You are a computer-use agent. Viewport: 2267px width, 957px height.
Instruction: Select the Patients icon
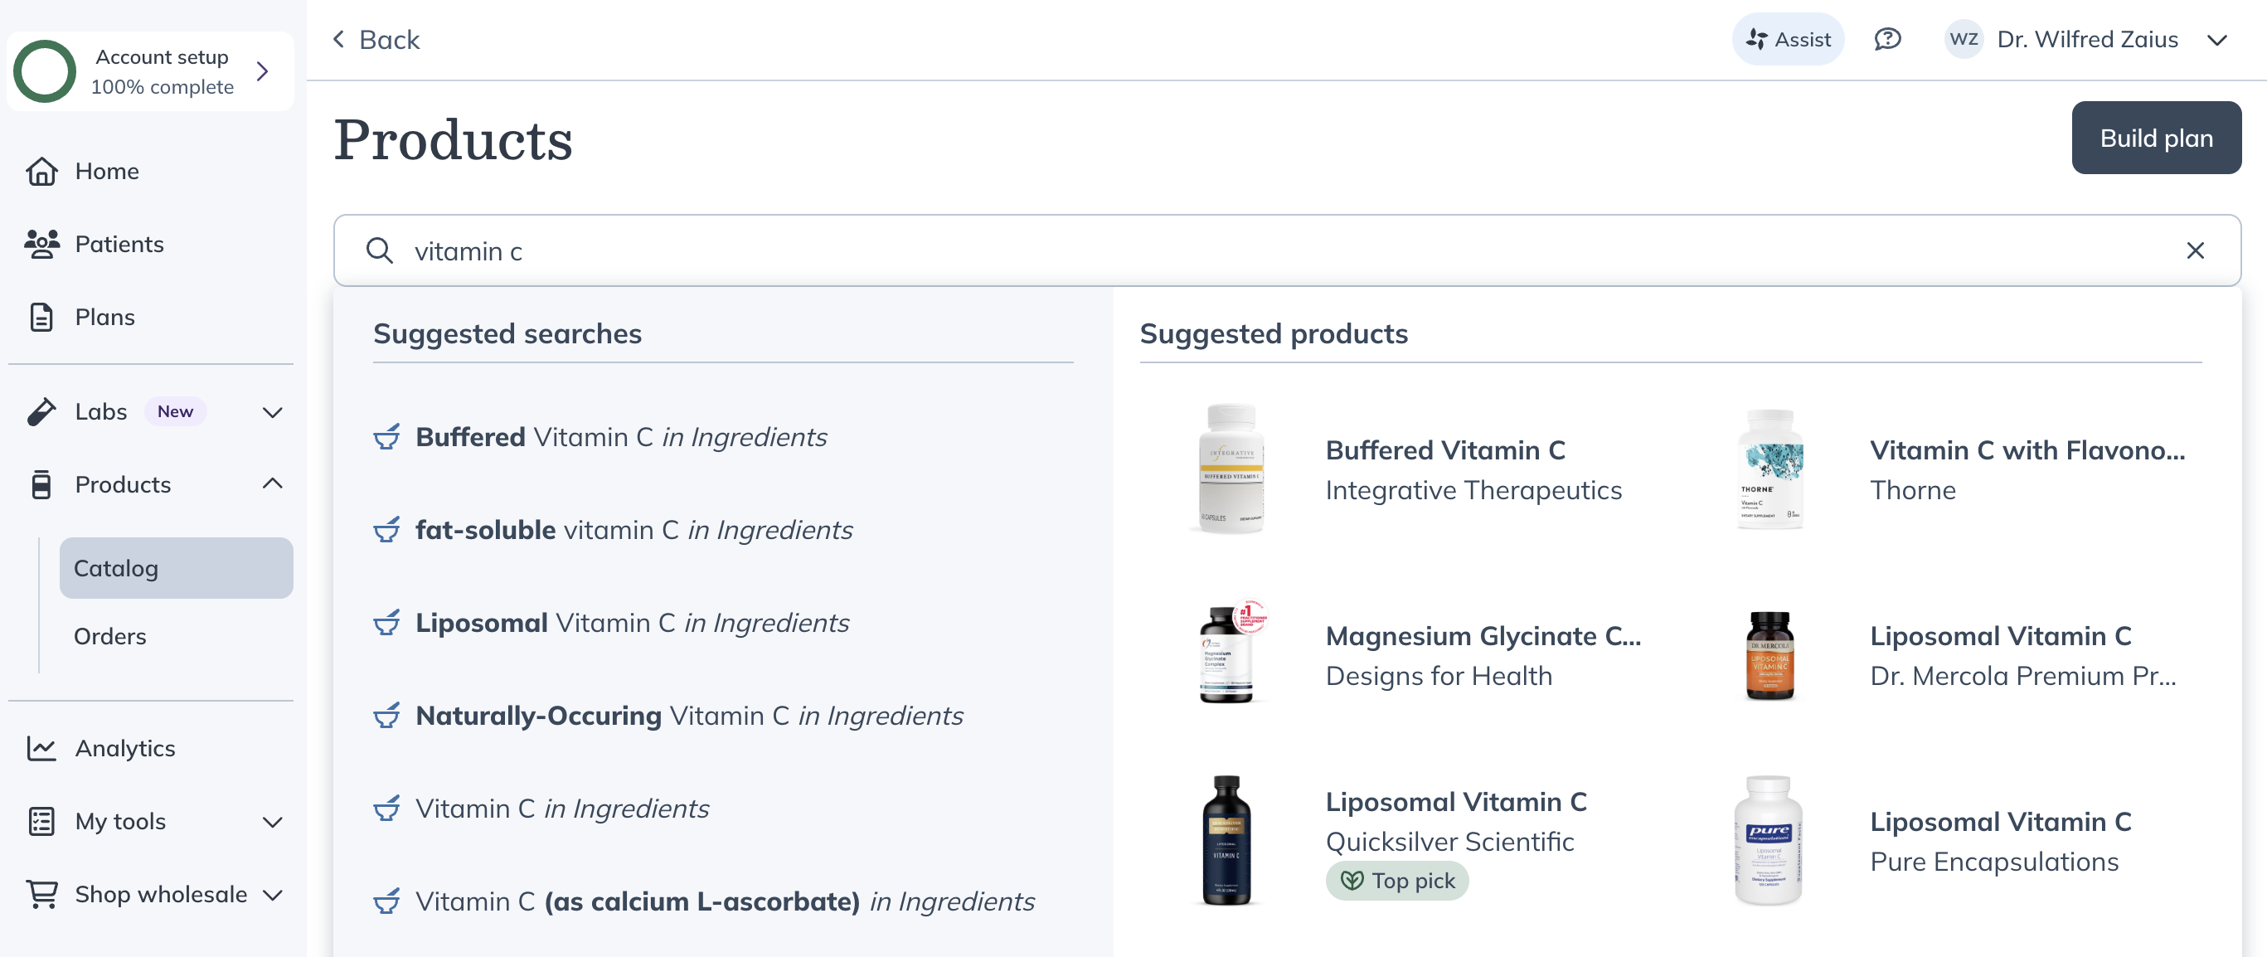[x=41, y=244]
